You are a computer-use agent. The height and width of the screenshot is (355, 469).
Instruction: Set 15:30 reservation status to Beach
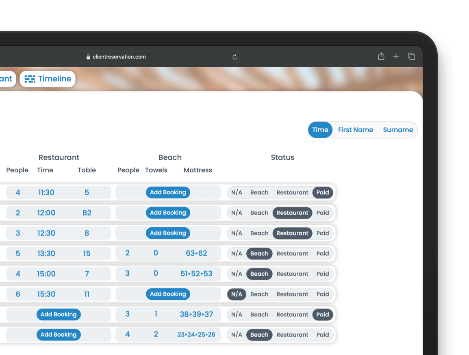(x=259, y=294)
